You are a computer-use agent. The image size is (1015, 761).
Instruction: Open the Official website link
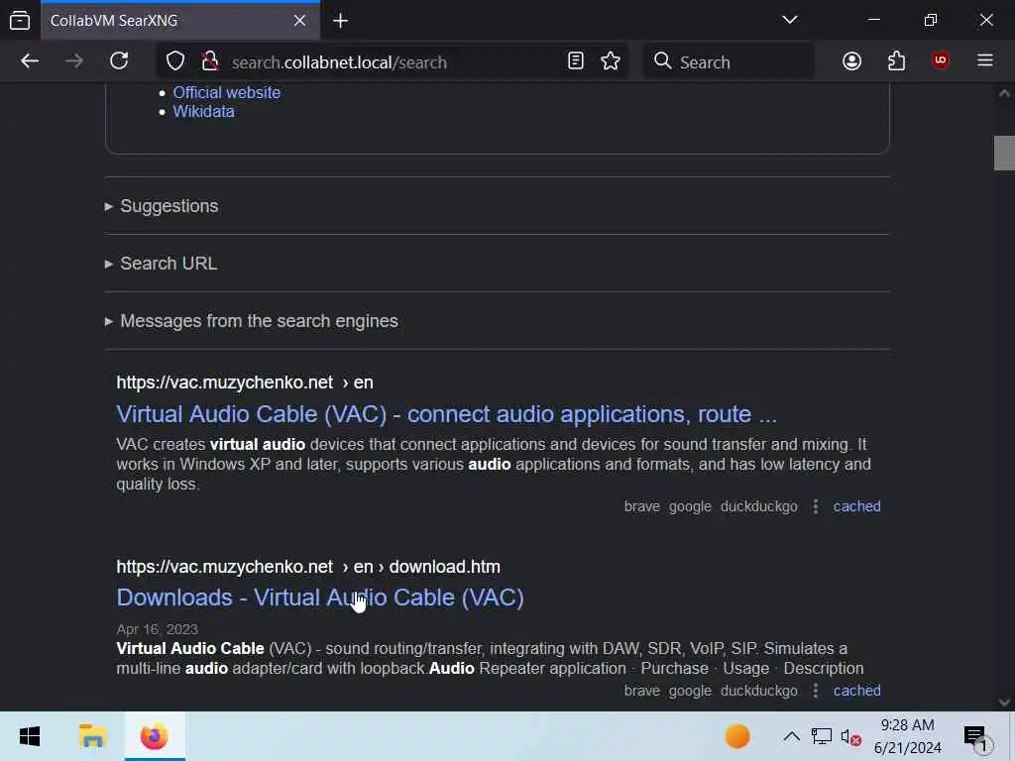(x=227, y=92)
